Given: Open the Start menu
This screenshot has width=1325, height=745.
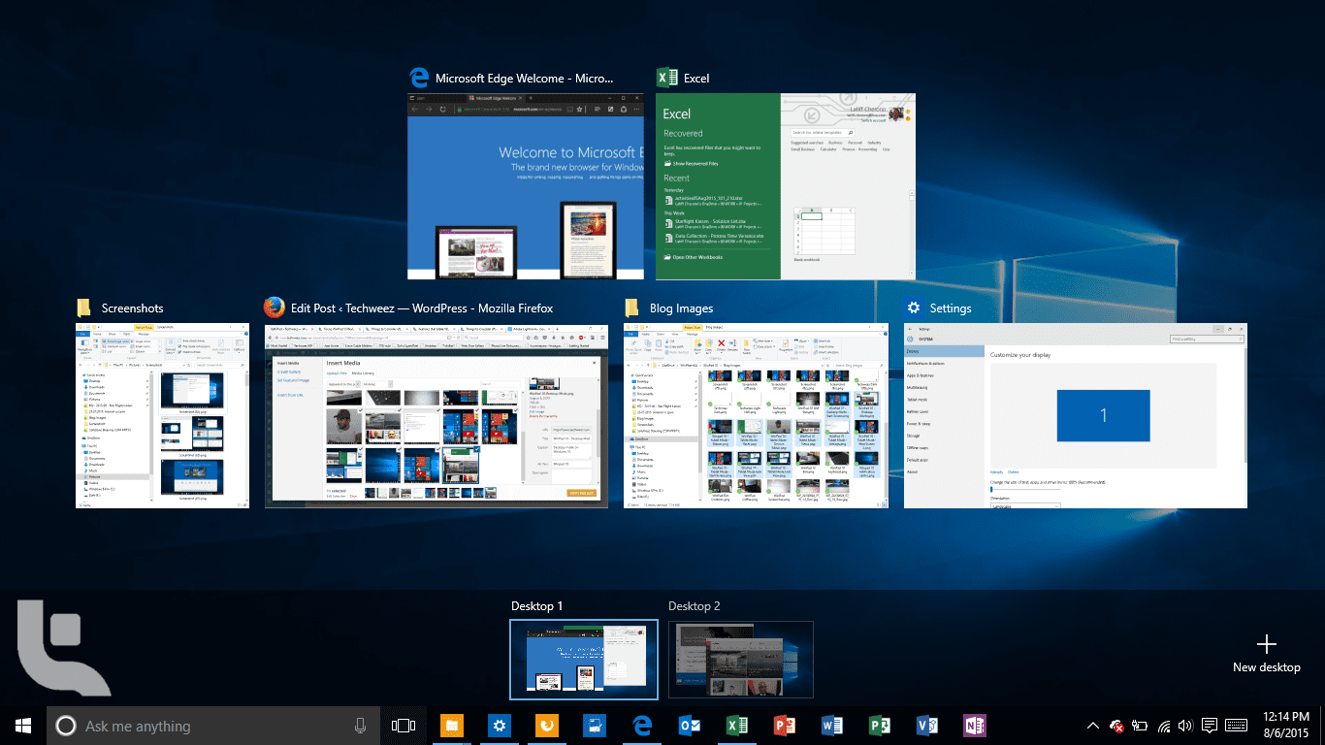Looking at the screenshot, I should click(x=23, y=726).
